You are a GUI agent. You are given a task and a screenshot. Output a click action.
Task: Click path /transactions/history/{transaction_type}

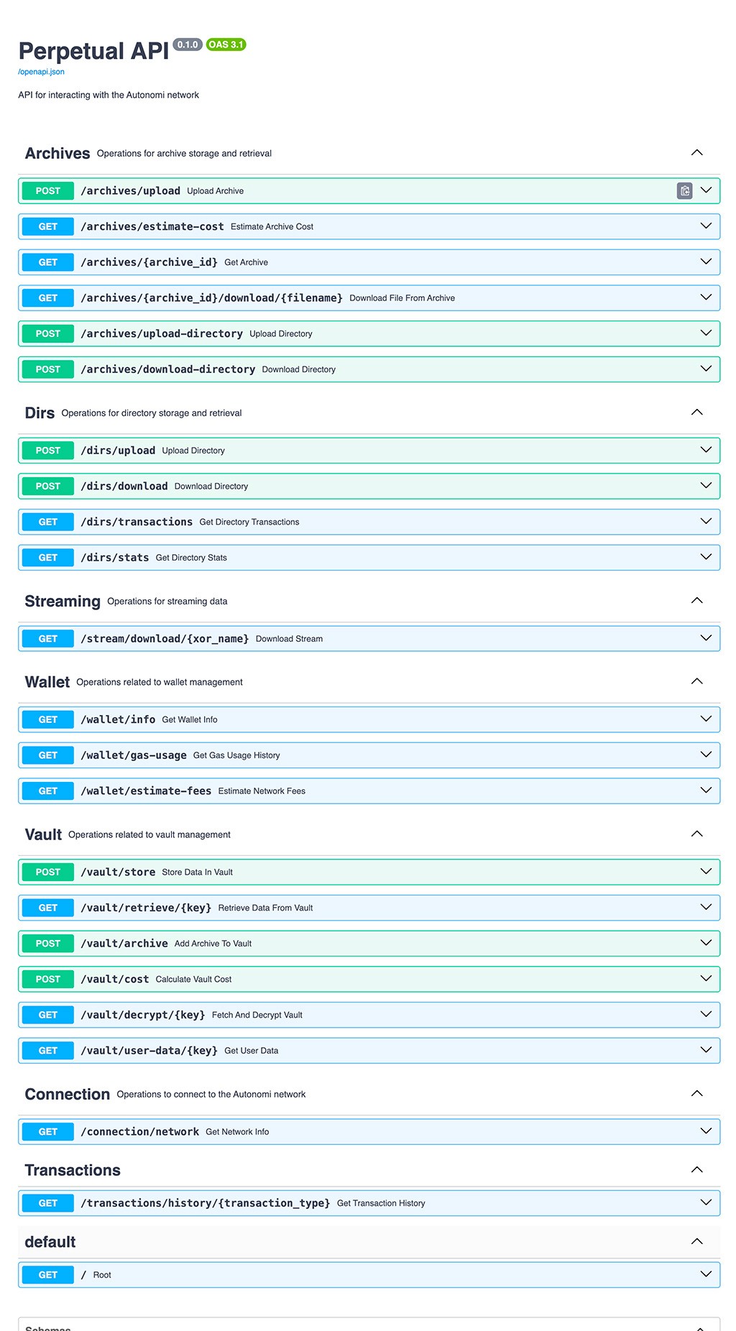(206, 1203)
